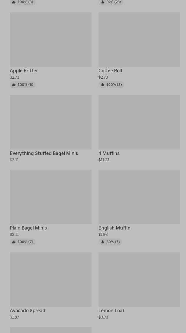Open the English Muffin image
This screenshot has height=333, width=186.
(x=139, y=197)
